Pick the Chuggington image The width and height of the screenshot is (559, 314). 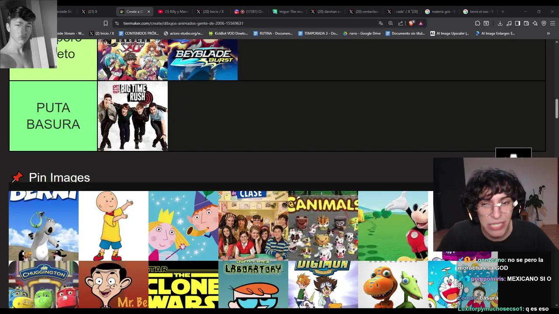pyautogui.click(x=44, y=284)
